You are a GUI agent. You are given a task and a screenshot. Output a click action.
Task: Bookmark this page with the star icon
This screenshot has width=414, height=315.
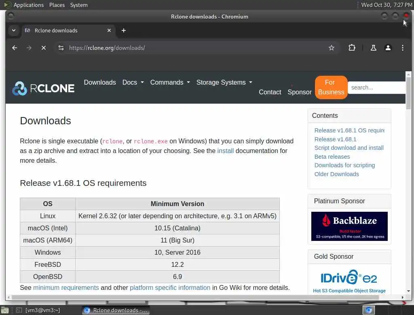[332, 48]
